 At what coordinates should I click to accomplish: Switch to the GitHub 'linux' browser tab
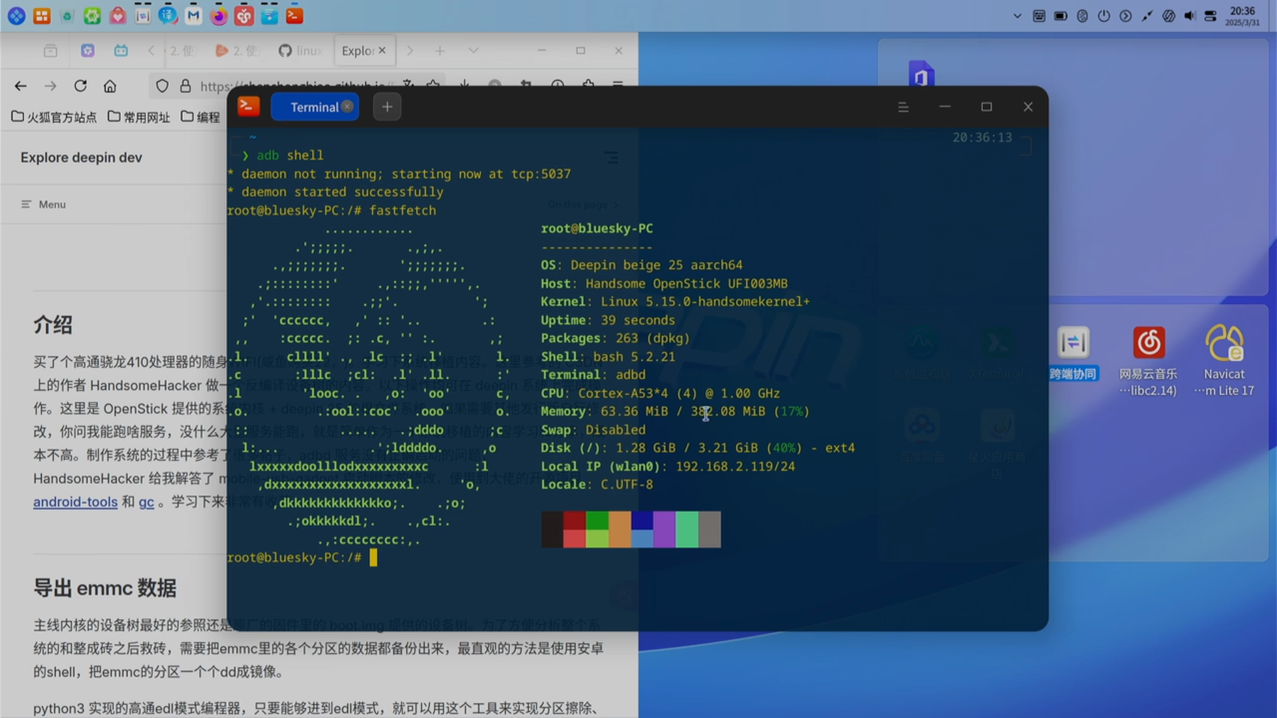click(301, 51)
